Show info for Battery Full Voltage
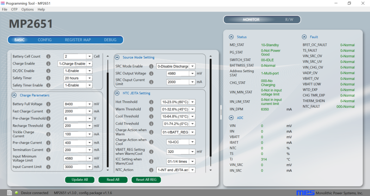 (49, 104)
